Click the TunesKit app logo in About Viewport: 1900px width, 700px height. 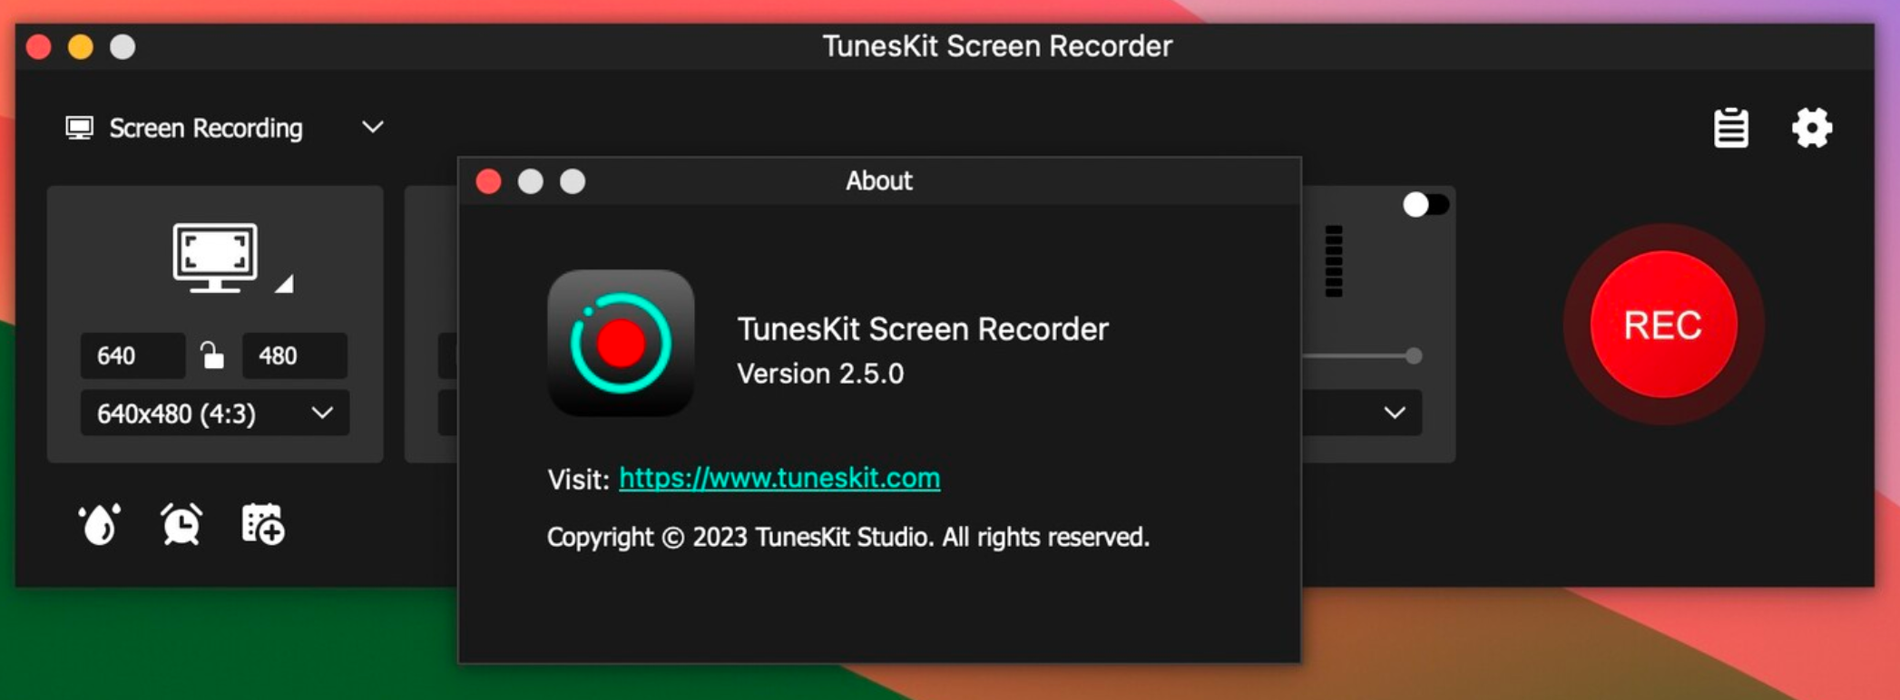point(621,343)
